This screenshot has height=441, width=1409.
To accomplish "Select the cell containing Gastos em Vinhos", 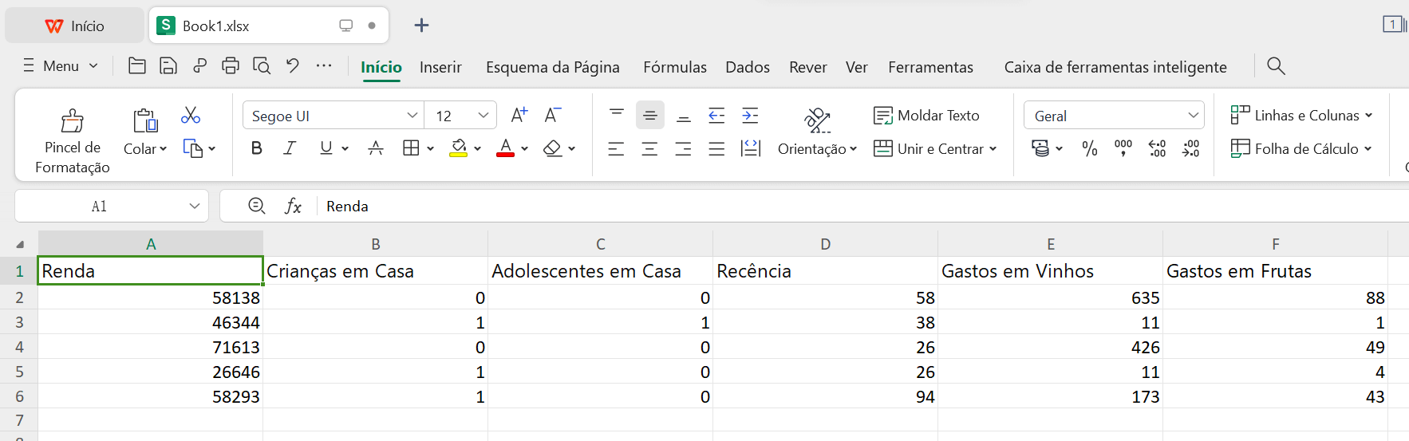I will (x=1050, y=271).
